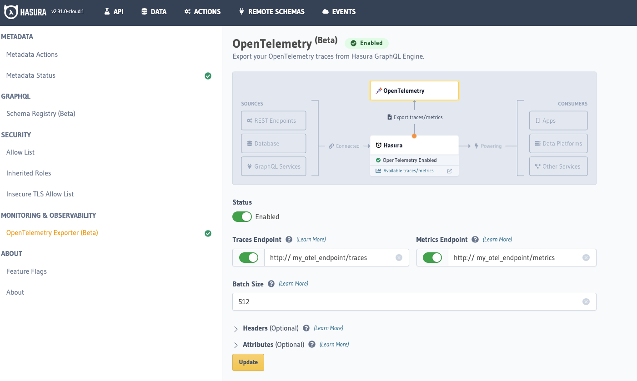Image resolution: width=637 pixels, height=381 pixels.
Task: Click Other Services consumer box
Action: pyautogui.click(x=558, y=166)
